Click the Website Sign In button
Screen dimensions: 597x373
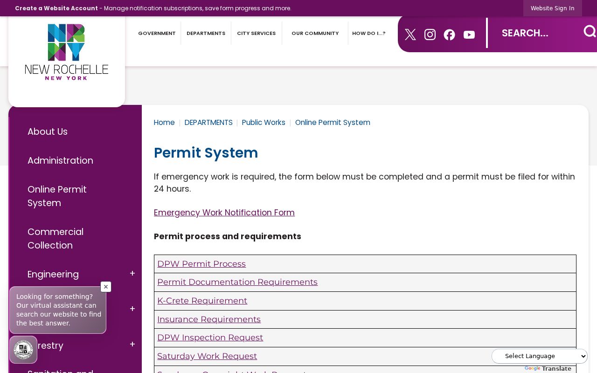click(x=552, y=8)
